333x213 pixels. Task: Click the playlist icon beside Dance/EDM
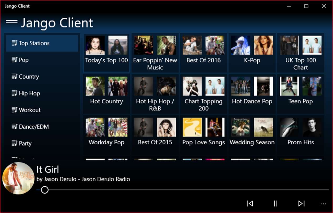click(14, 126)
